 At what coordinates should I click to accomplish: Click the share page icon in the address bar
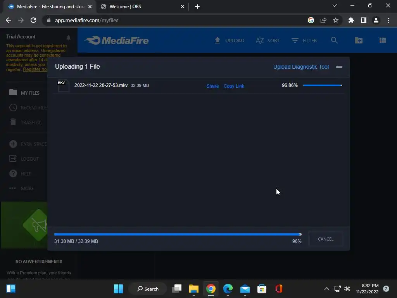pos(323,20)
